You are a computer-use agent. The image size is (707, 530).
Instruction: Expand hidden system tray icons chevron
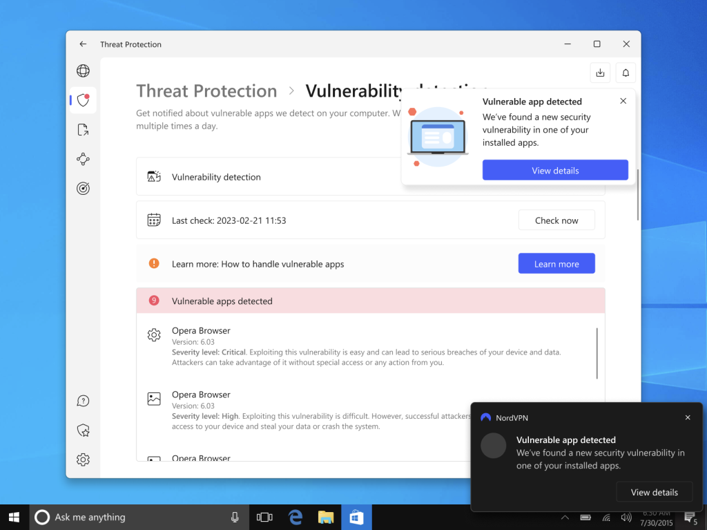coord(565,518)
